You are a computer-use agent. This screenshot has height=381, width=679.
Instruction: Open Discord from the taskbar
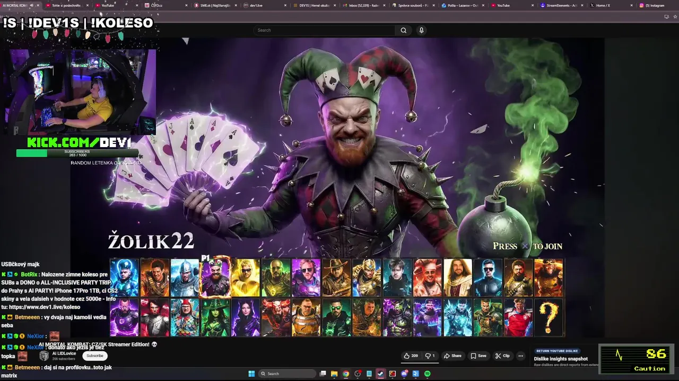click(404, 374)
